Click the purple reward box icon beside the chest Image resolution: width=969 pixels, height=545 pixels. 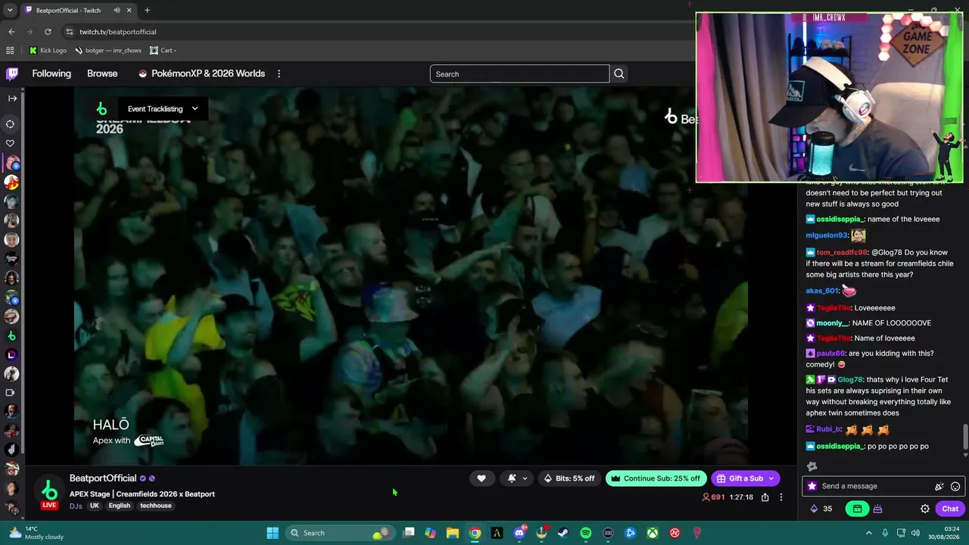click(878, 509)
